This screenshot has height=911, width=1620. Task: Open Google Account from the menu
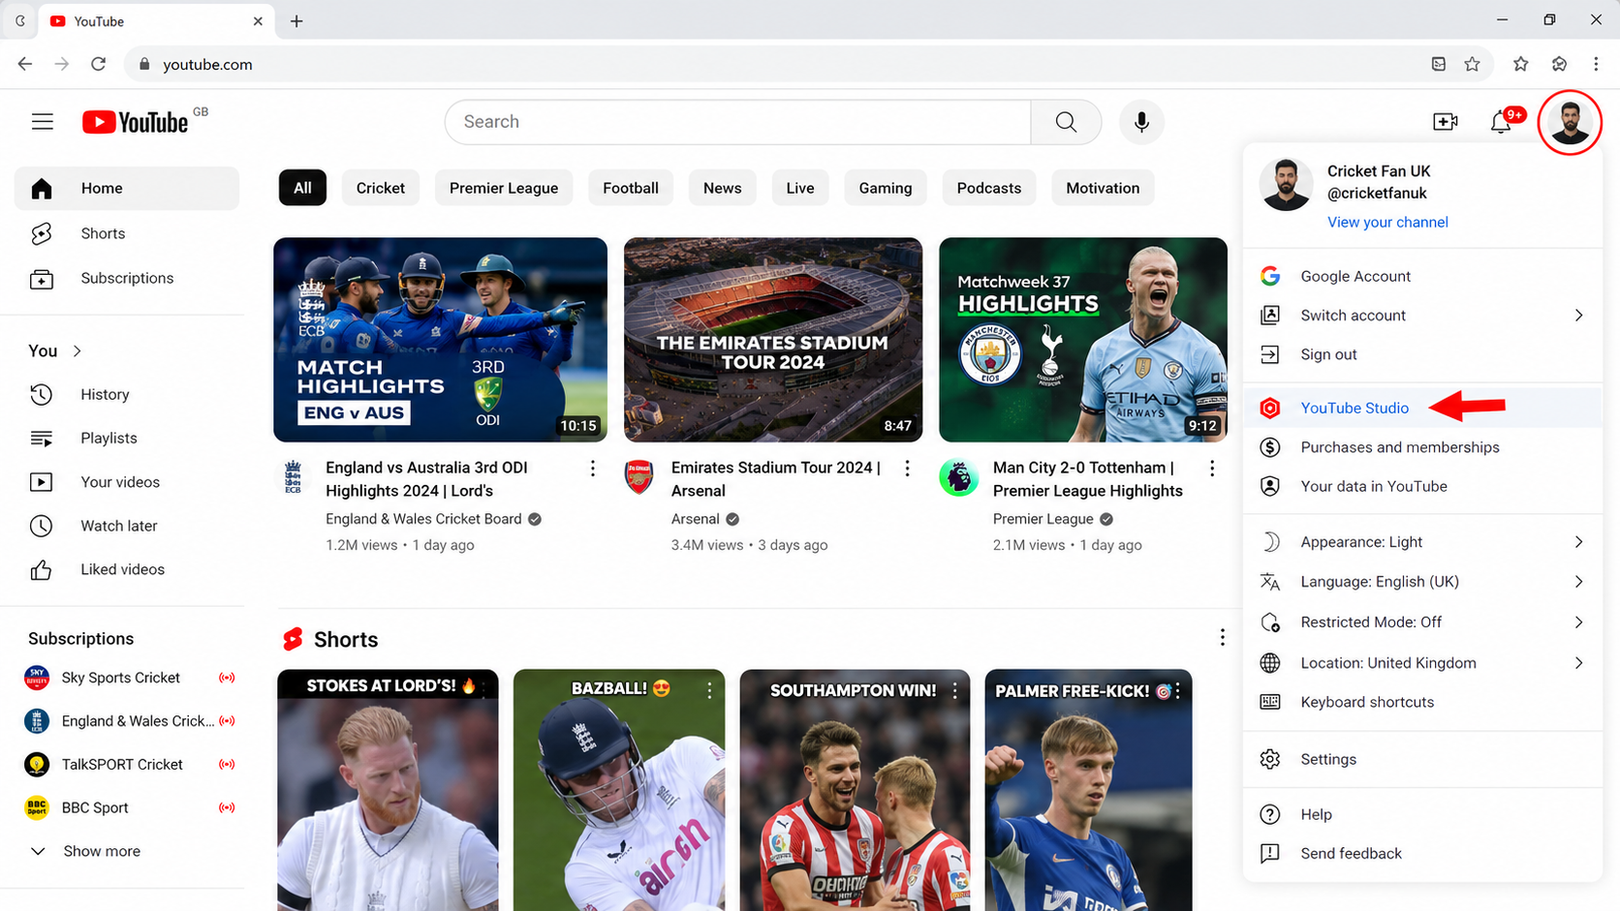[x=1422, y=276]
